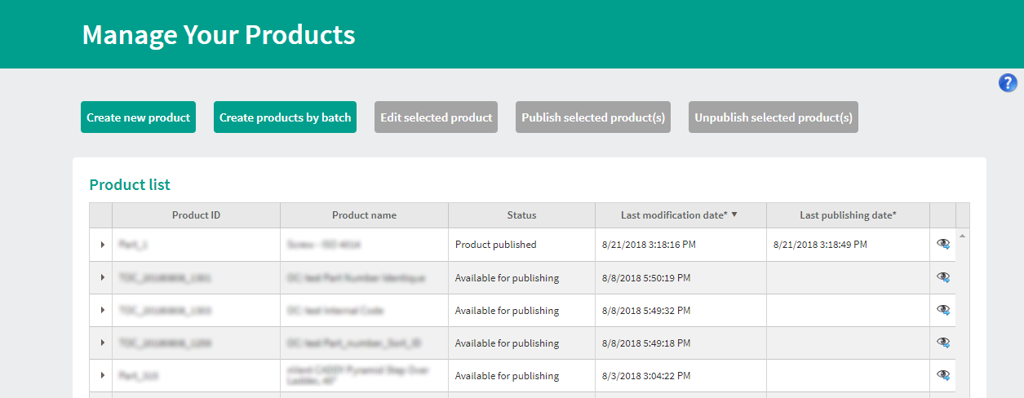Open the blue help question mark icon
Screen dimensions: 1024x398
tap(1008, 82)
